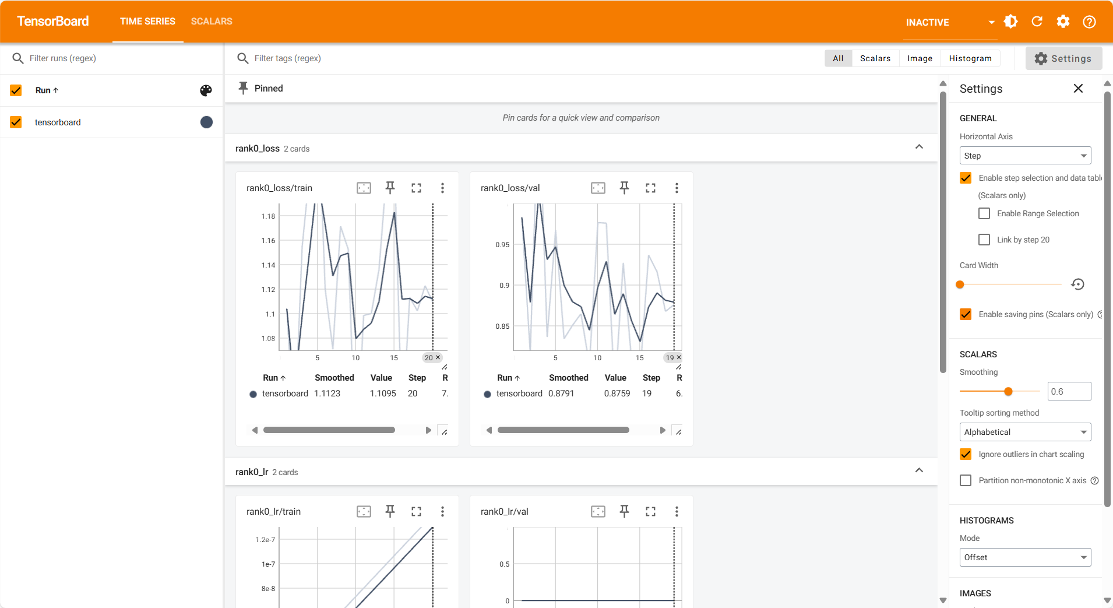This screenshot has width=1113, height=608.
Task: Click the Settings button
Action: [1063, 58]
